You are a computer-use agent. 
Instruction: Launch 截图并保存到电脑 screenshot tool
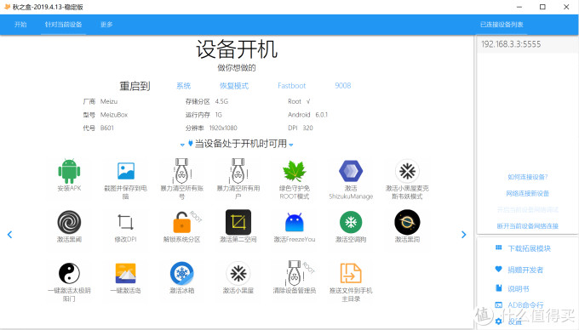(125, 171)
